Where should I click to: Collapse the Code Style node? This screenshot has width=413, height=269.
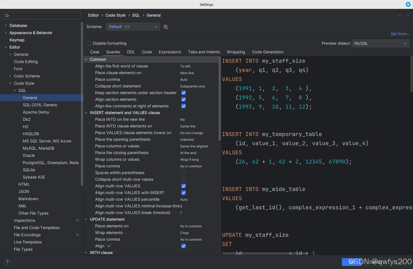point(10,83)
